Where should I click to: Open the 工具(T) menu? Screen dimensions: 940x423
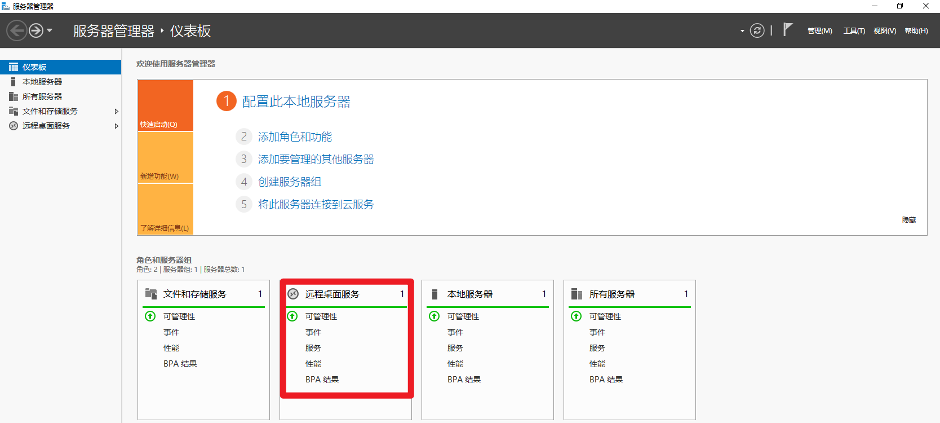pyautogui.click(x=854, y=31)
